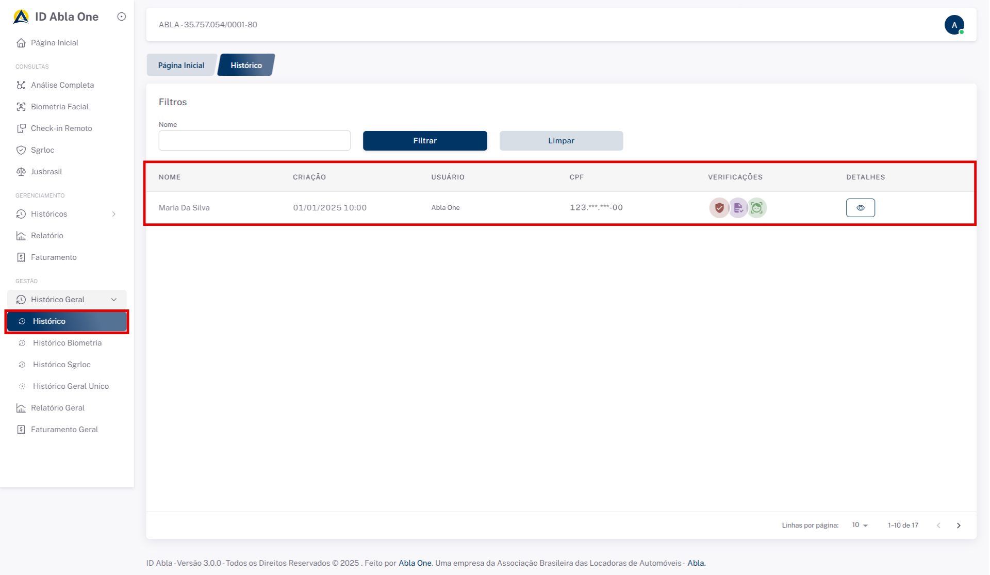Screen dimensions: 990x575
Task: Expand the Históricos submenu
Action: point(114,214)
